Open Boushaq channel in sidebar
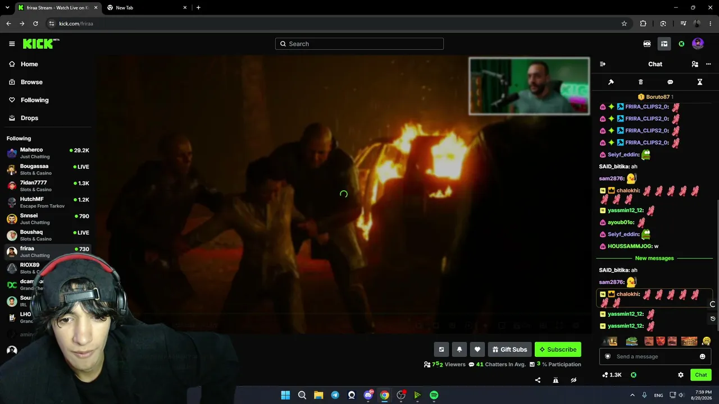 (48, 235)
